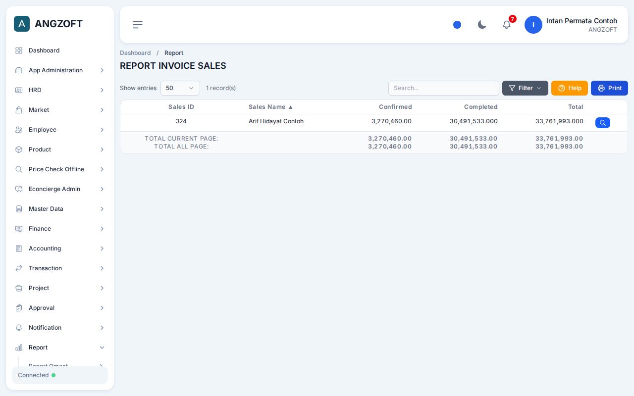Open the Notification menu item
Image resolution: width=634 pixels, height=396 pixels.
60,328
